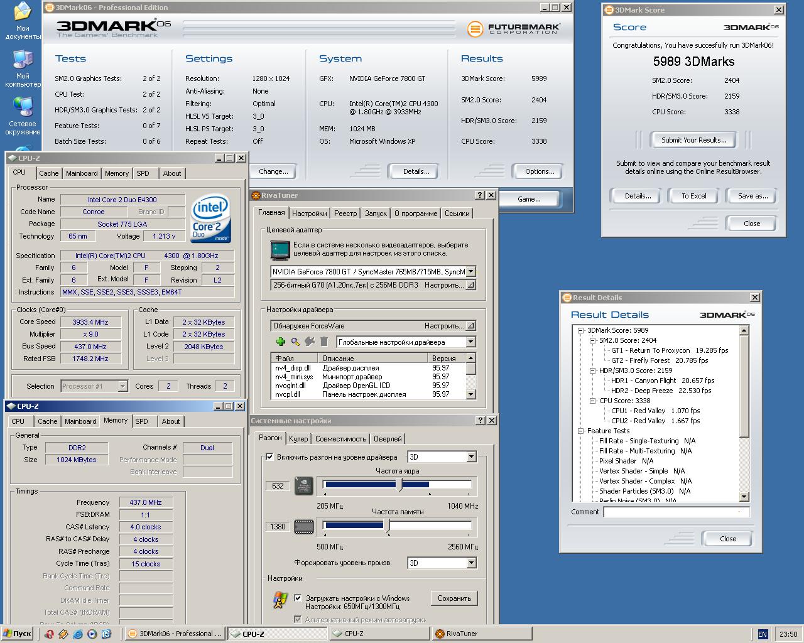Open the Настройки tab in RivaTuner

[309, 213]
